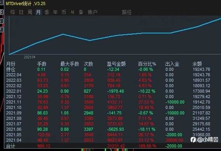Click the -2000.00 withdrawal in 2021.05 row
Screen dimensions: 221x151
pos(174,135)
